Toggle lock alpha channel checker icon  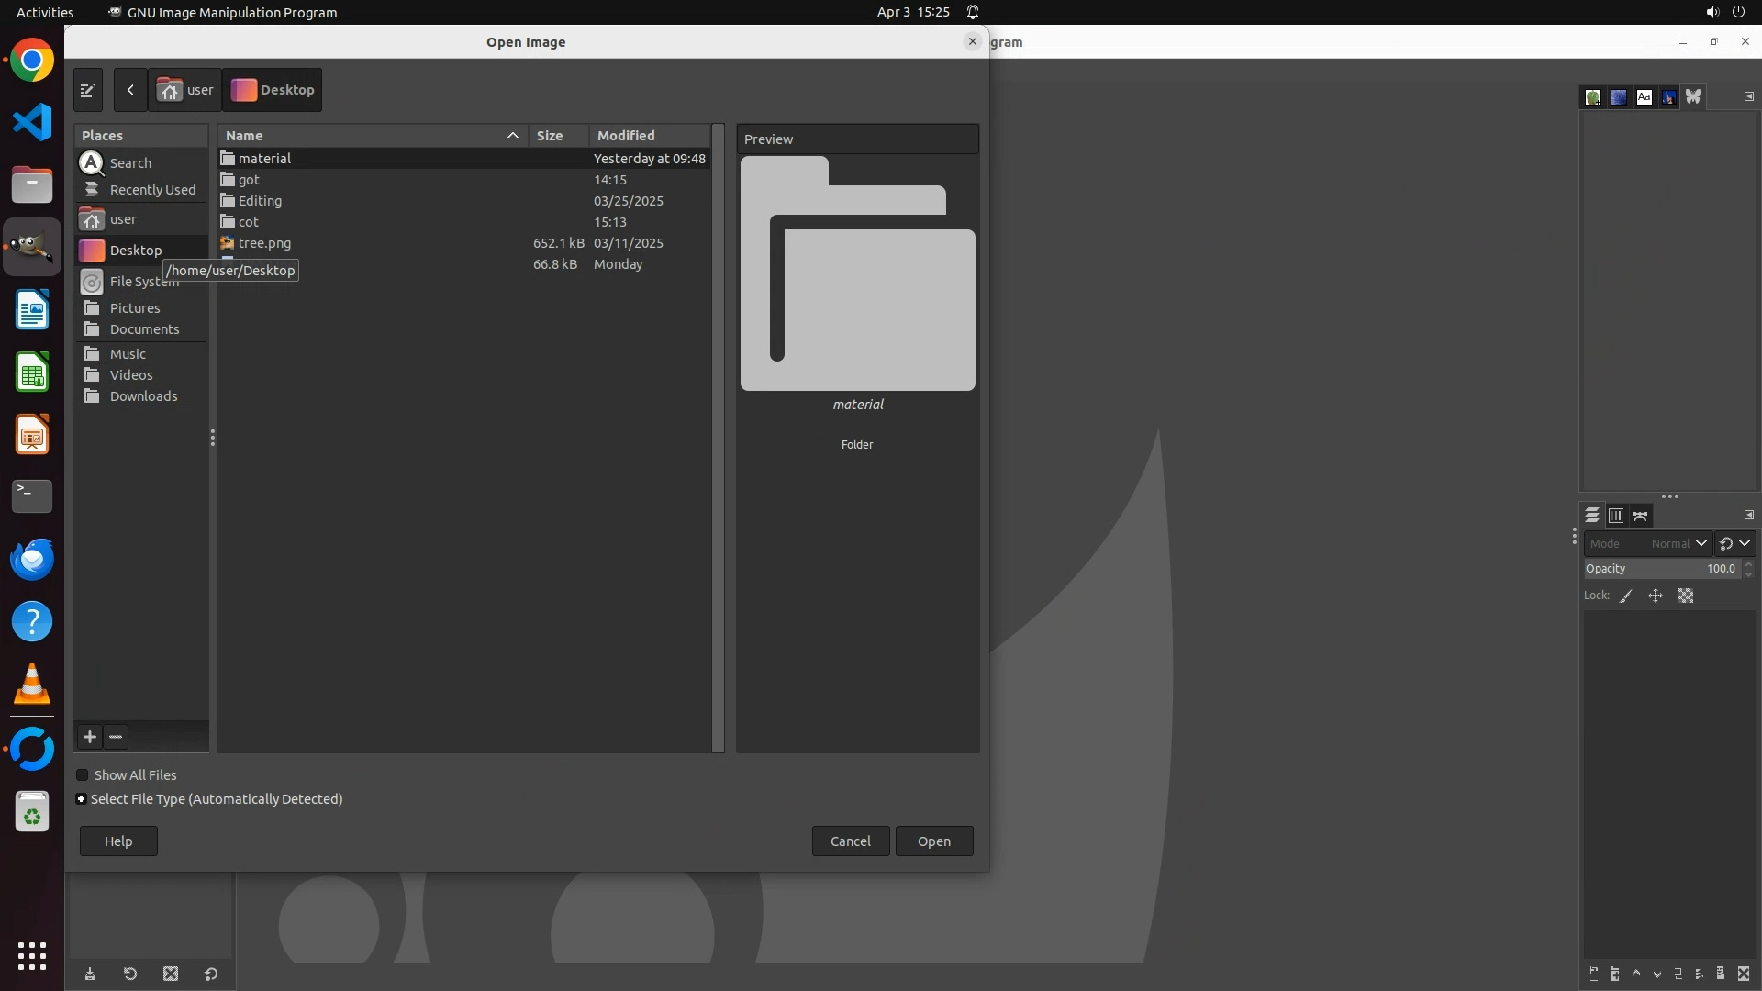1686,596
